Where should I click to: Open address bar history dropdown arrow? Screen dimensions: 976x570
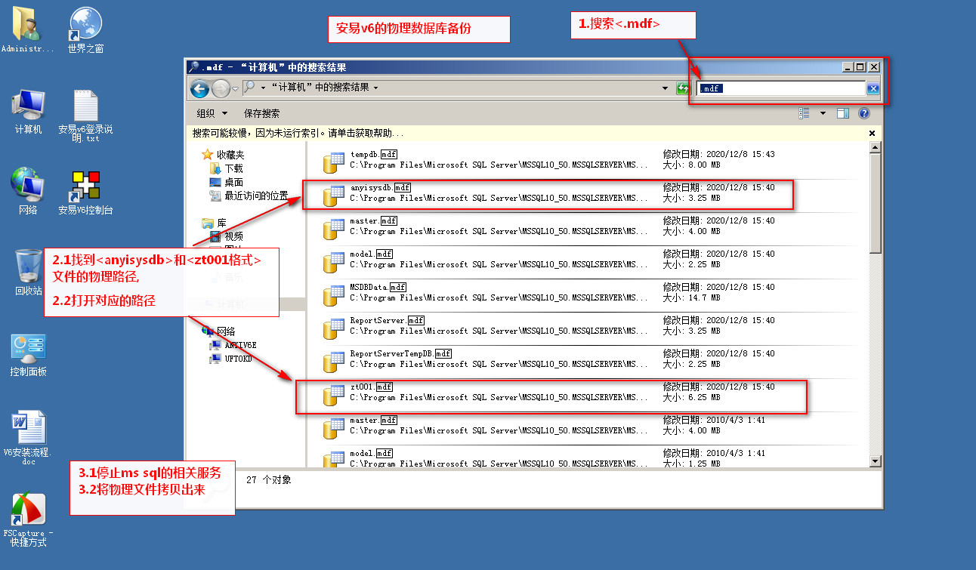(665, 88)
